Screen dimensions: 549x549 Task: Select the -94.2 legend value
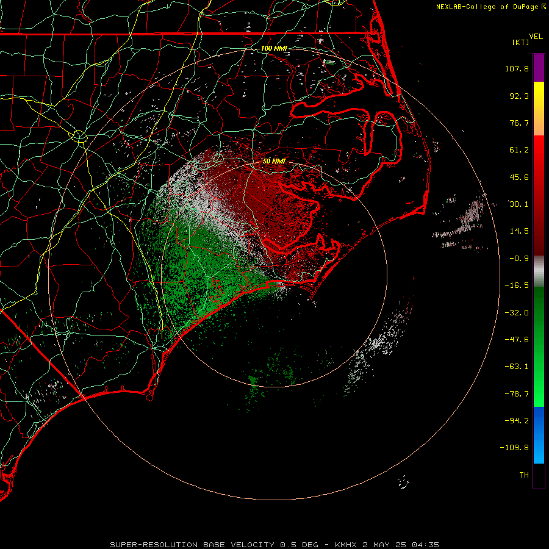tap(517, 420)
